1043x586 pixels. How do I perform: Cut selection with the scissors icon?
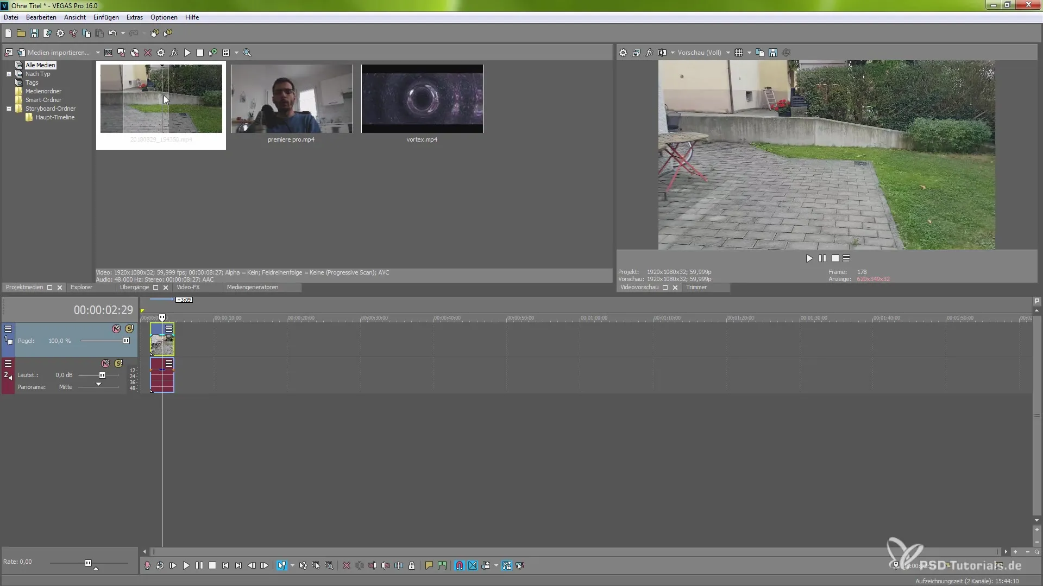point(73,34)
